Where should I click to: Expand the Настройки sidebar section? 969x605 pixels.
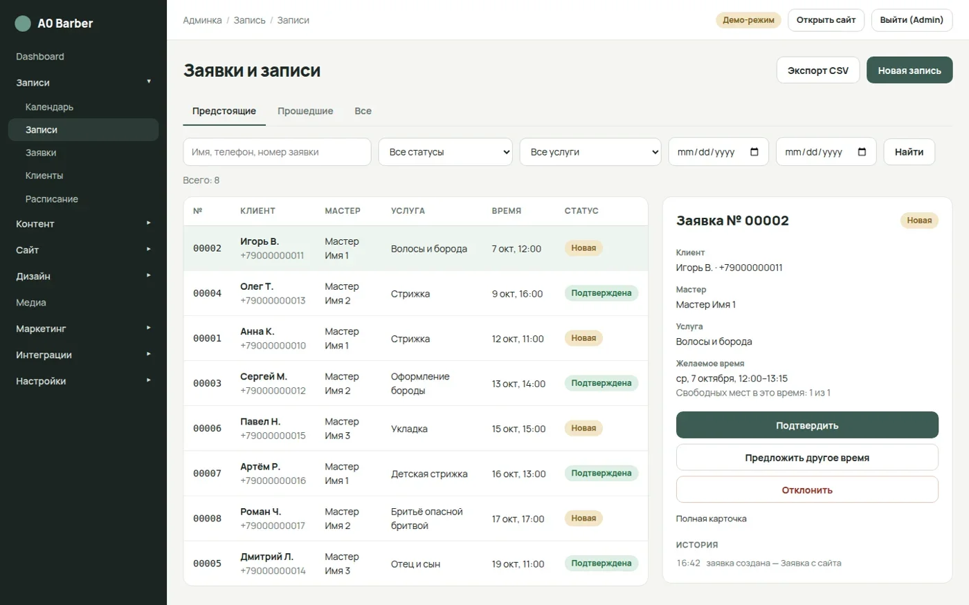tap(83, 382)
